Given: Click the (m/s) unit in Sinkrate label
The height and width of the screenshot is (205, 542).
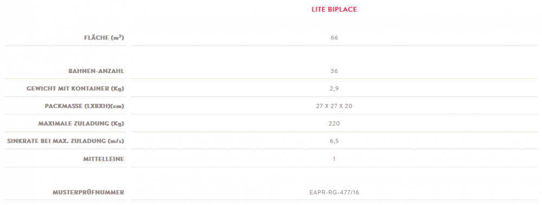Looking at the screenshot, I should (117, 141).
